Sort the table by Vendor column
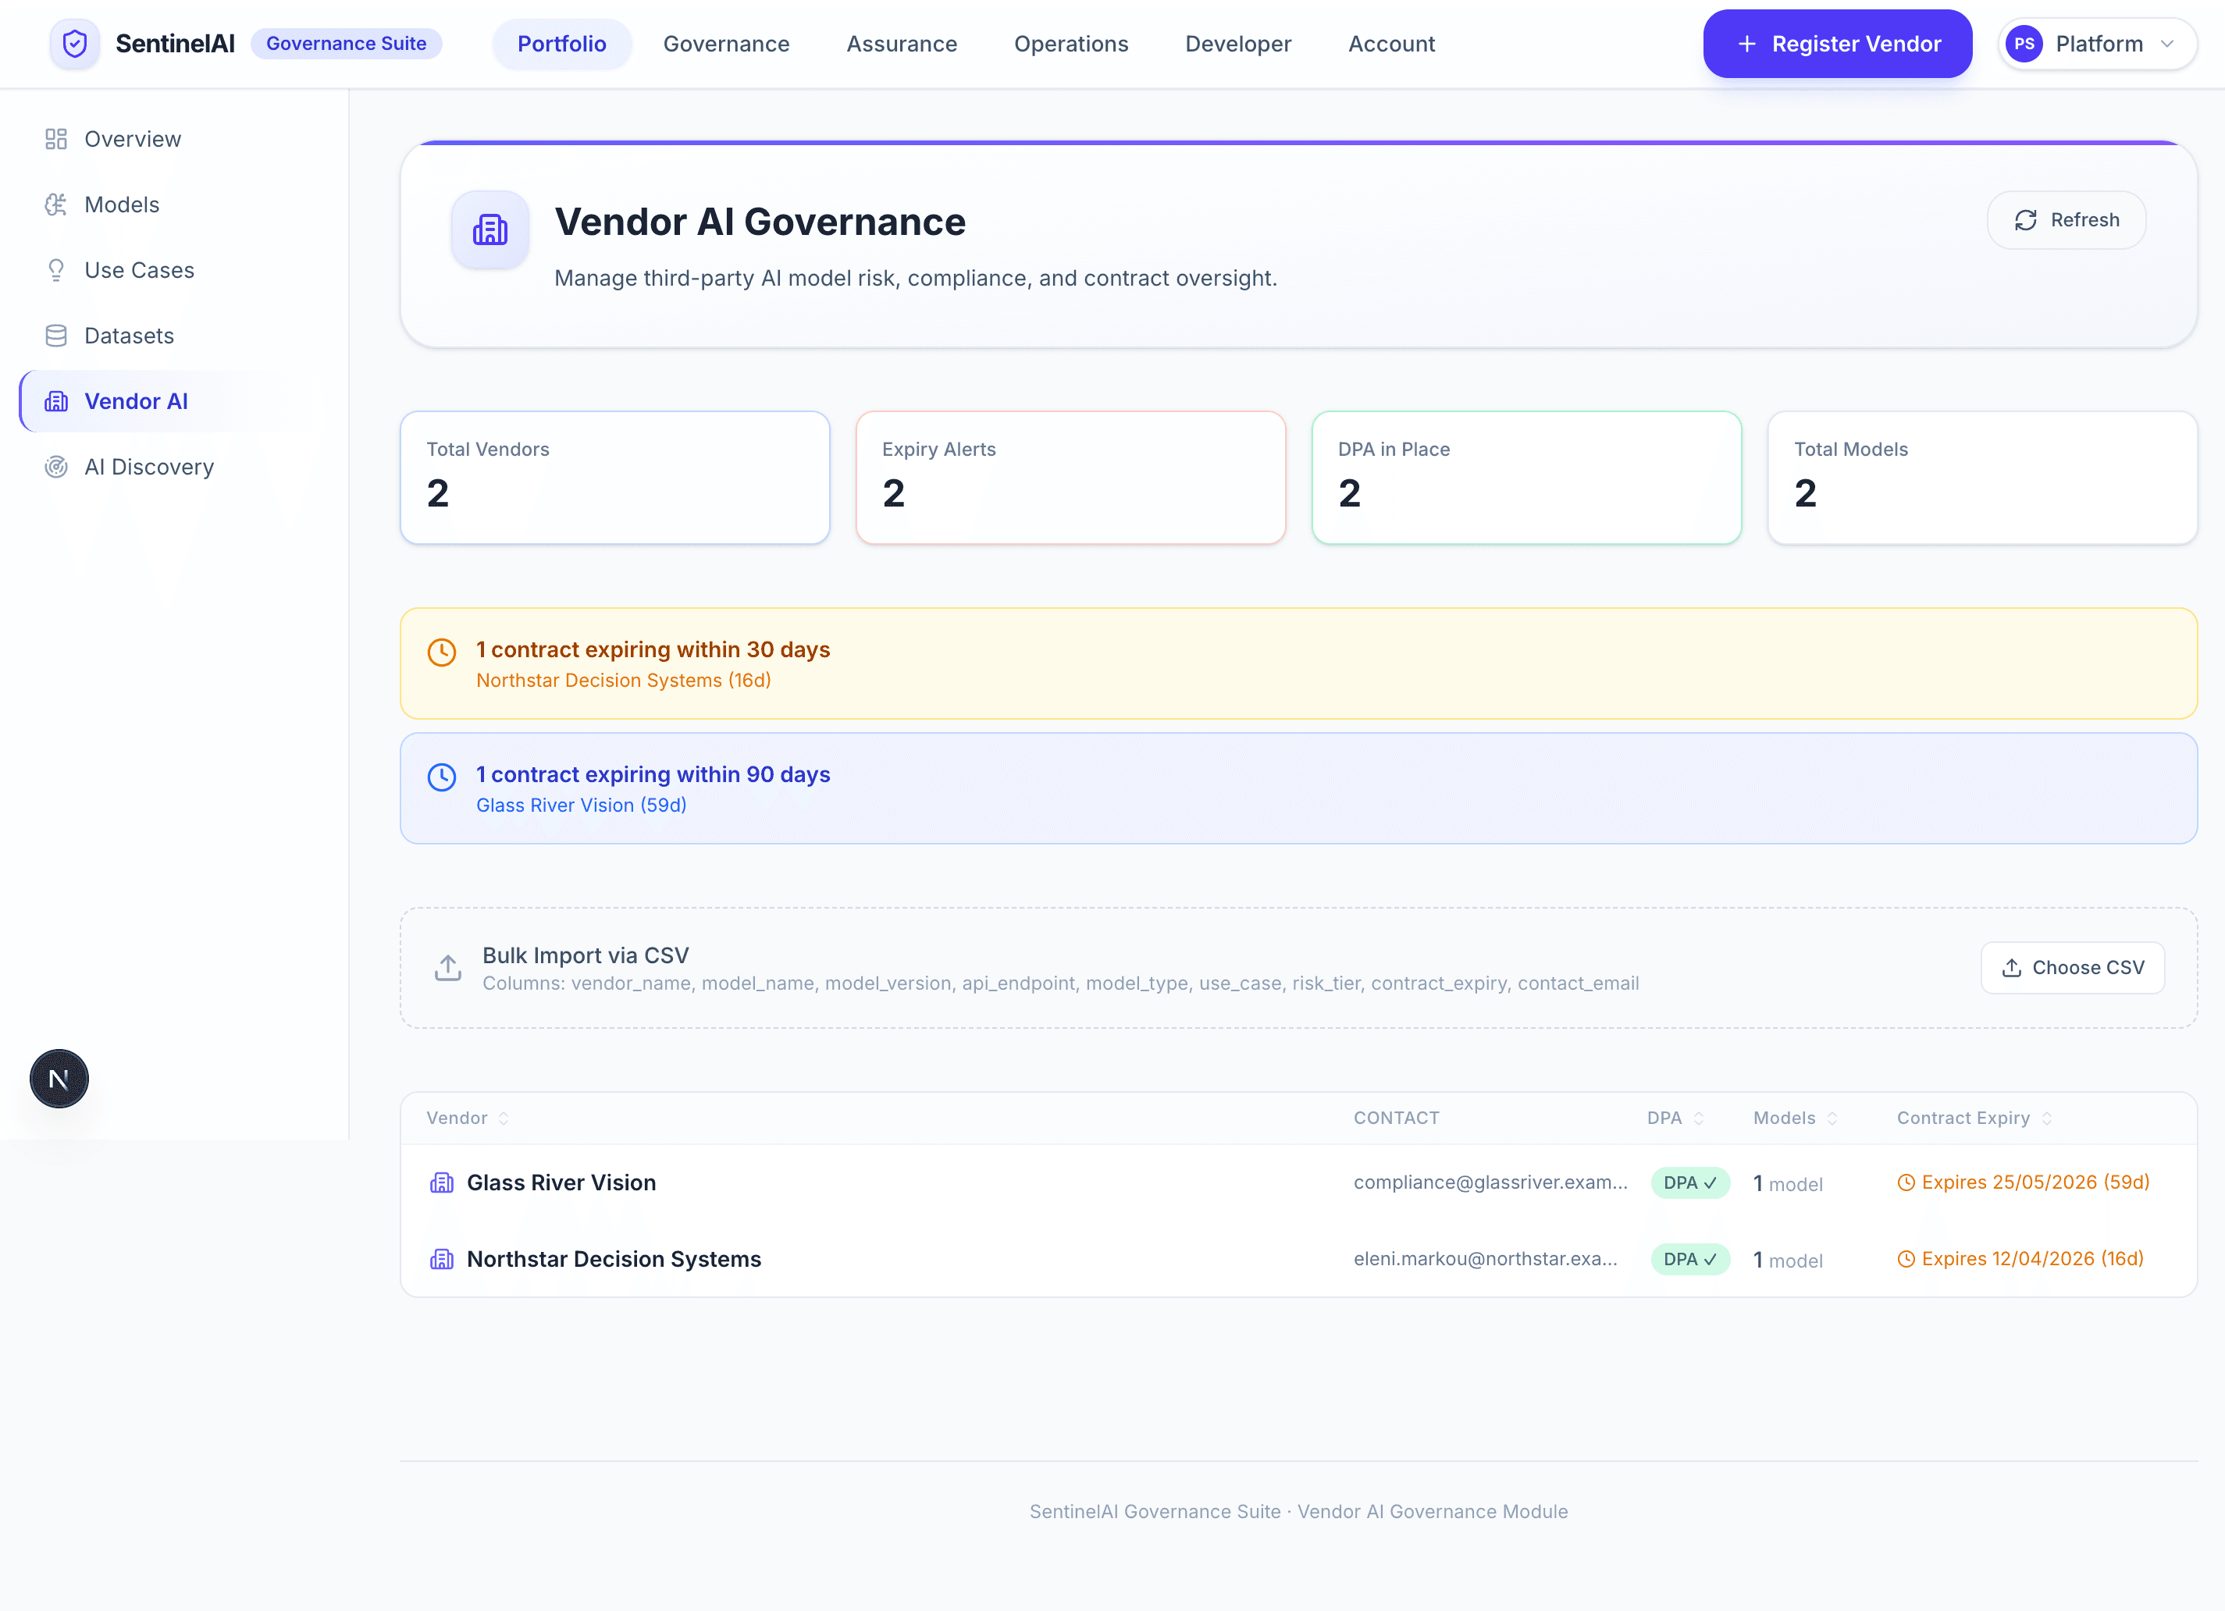The image size is (2225, 1611). coord(466,1118)
